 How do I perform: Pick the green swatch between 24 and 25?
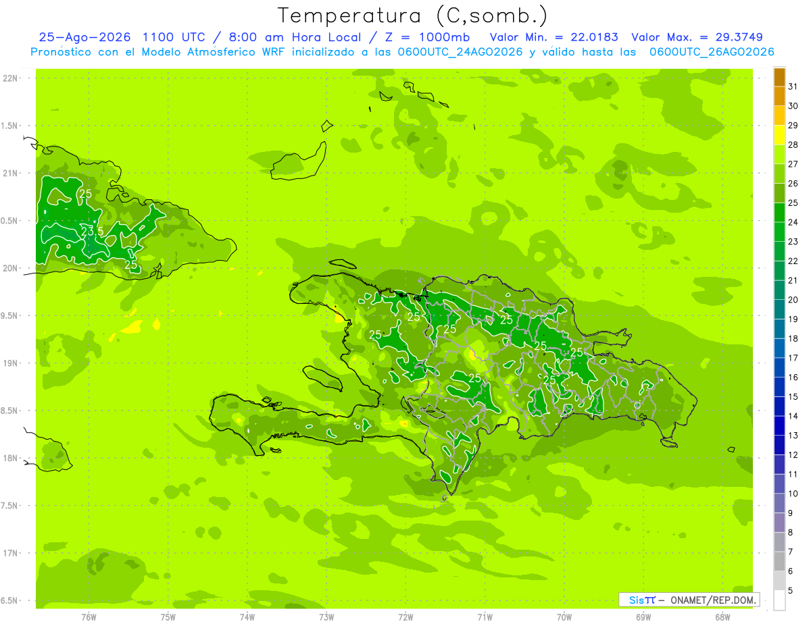click(779, 213)
